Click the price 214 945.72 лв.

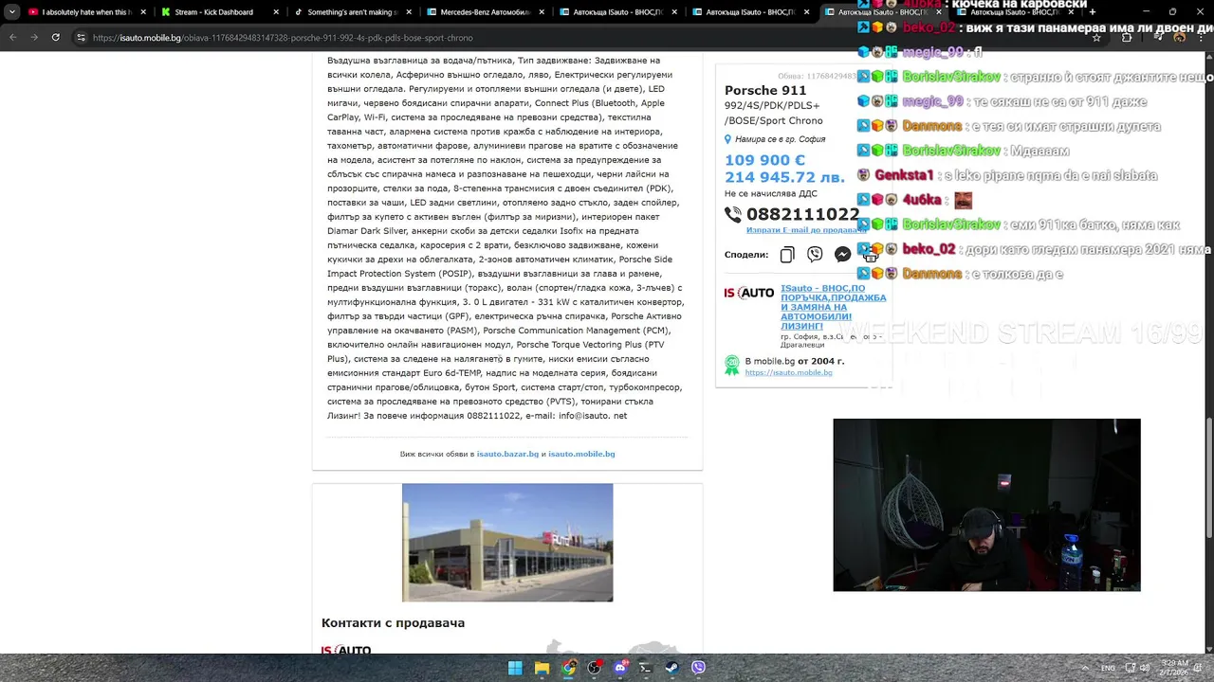point(784,177)
